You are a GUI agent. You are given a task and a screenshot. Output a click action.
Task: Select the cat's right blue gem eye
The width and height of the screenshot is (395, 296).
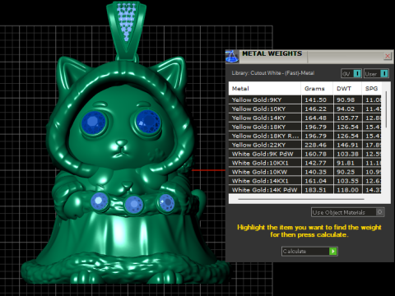(x=148, y=122)
